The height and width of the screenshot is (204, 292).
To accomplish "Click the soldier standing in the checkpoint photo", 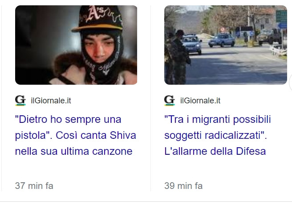I will (x=180, y=58).
